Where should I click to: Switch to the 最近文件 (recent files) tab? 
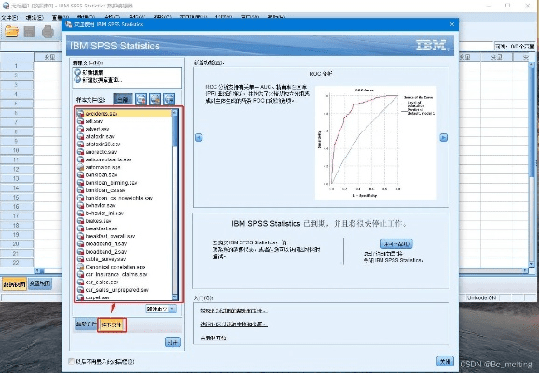click(x=86, y=325)
